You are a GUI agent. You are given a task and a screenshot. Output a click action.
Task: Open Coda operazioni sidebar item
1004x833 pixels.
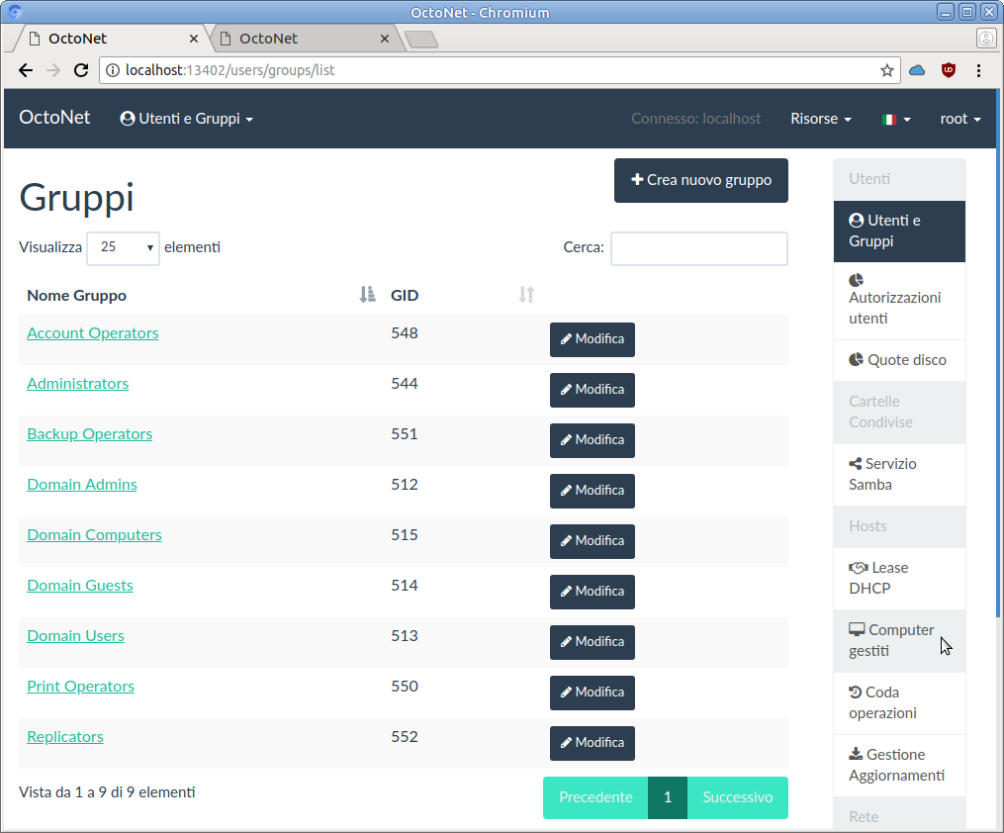(x=899, y=703)
